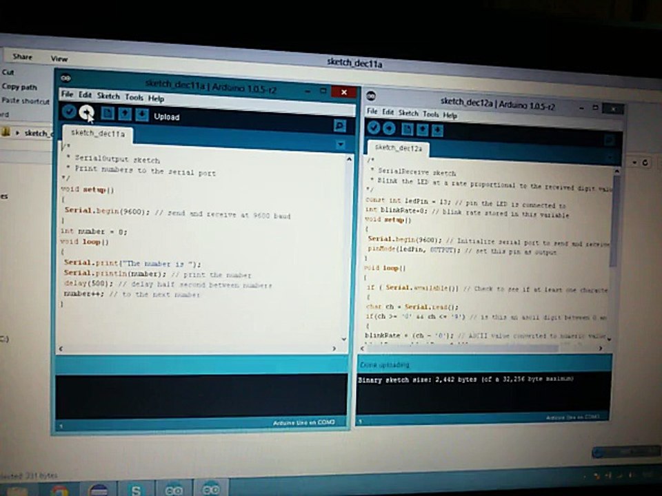Image resolution: width=662 pixels, height=496 pixels.
Task: Click Save sketch icon in sketch_dec12a window
Action: point(437,130)
